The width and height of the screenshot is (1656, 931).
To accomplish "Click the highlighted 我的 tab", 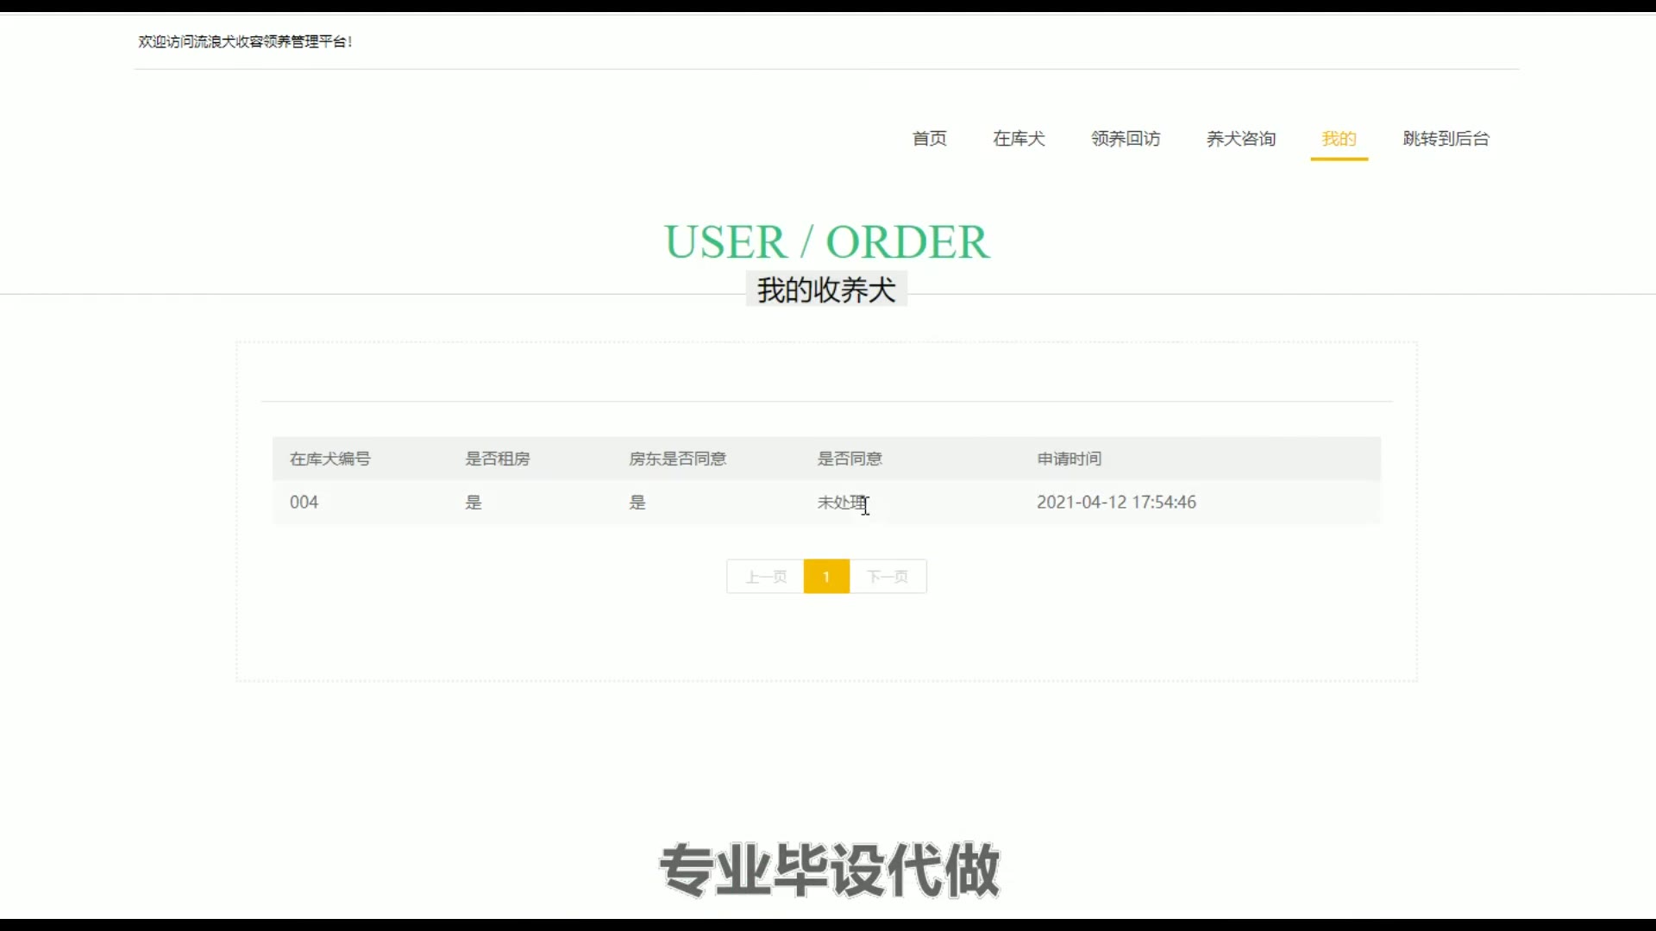I will [x=1339, y=139].
